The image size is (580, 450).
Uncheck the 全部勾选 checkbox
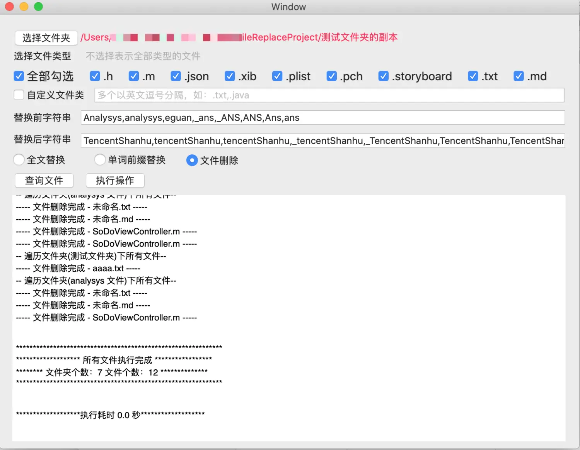pos(19,76)
